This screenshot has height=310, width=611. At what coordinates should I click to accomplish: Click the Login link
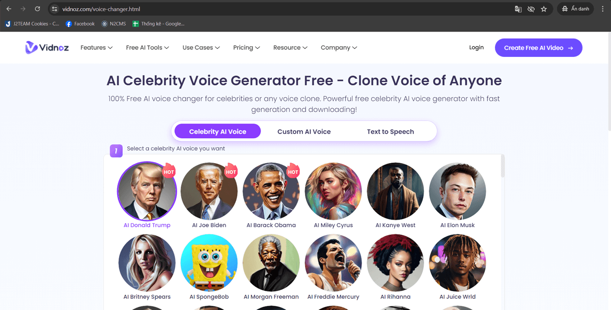(x=476, y=47)
